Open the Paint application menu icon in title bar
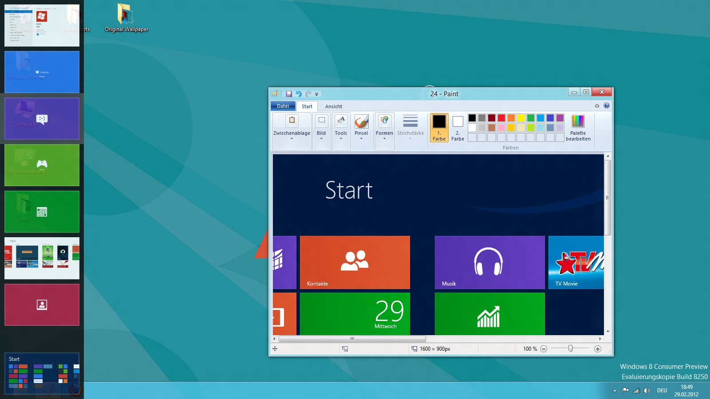The image size is (710, 399). pyautogui.click(x=274, y=94)
